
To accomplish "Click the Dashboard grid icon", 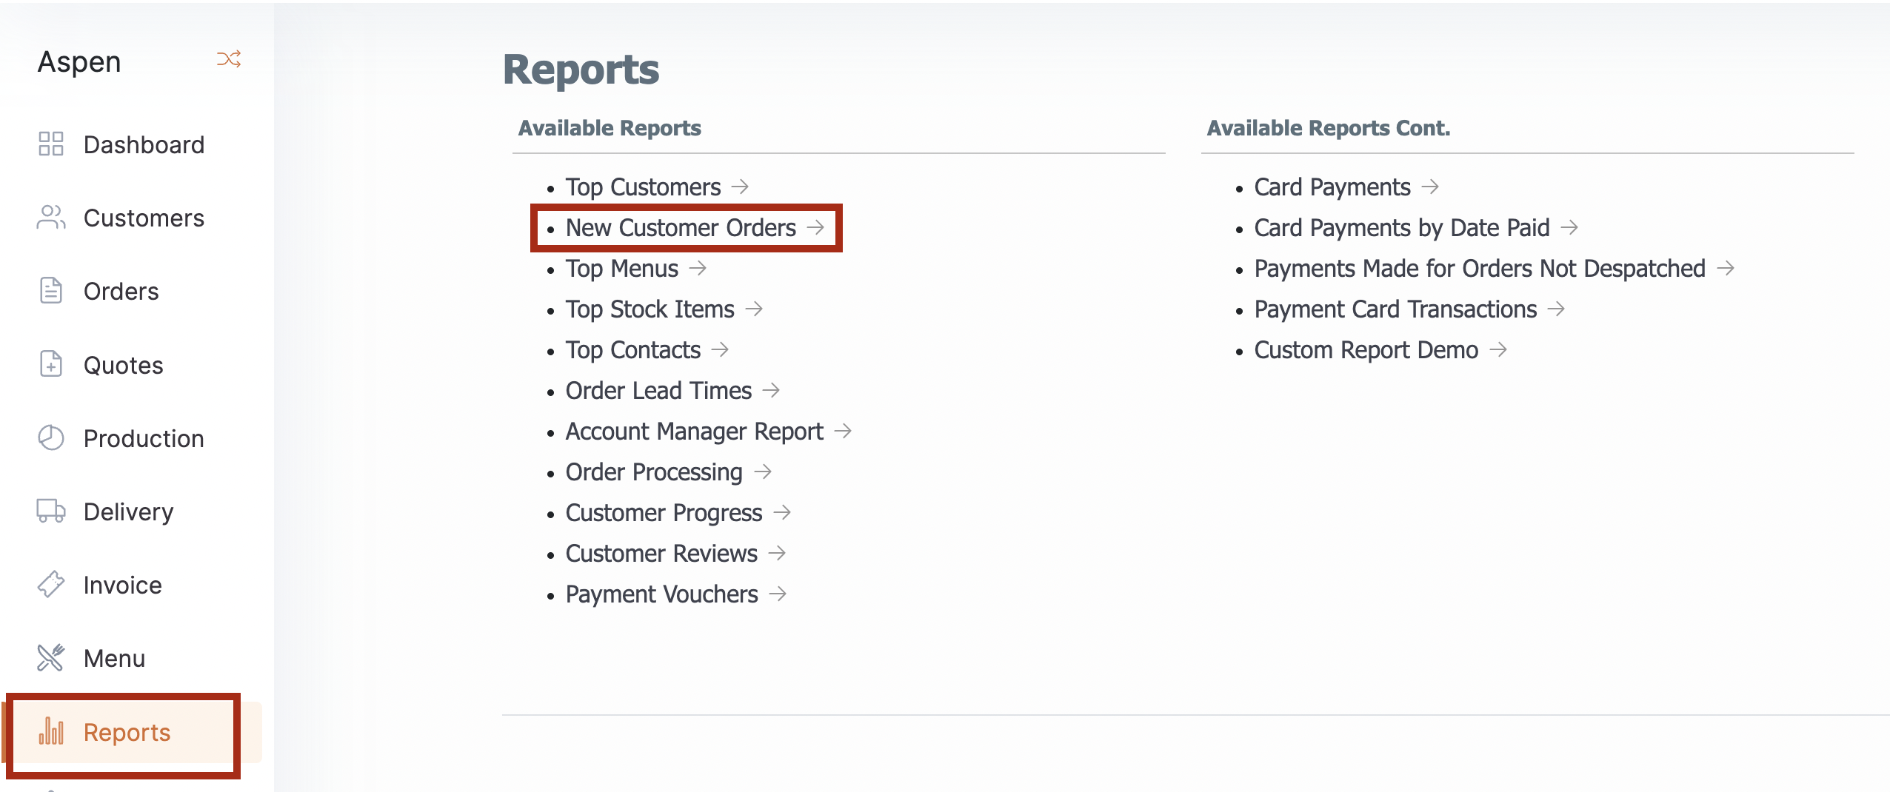I will point(51,144).
